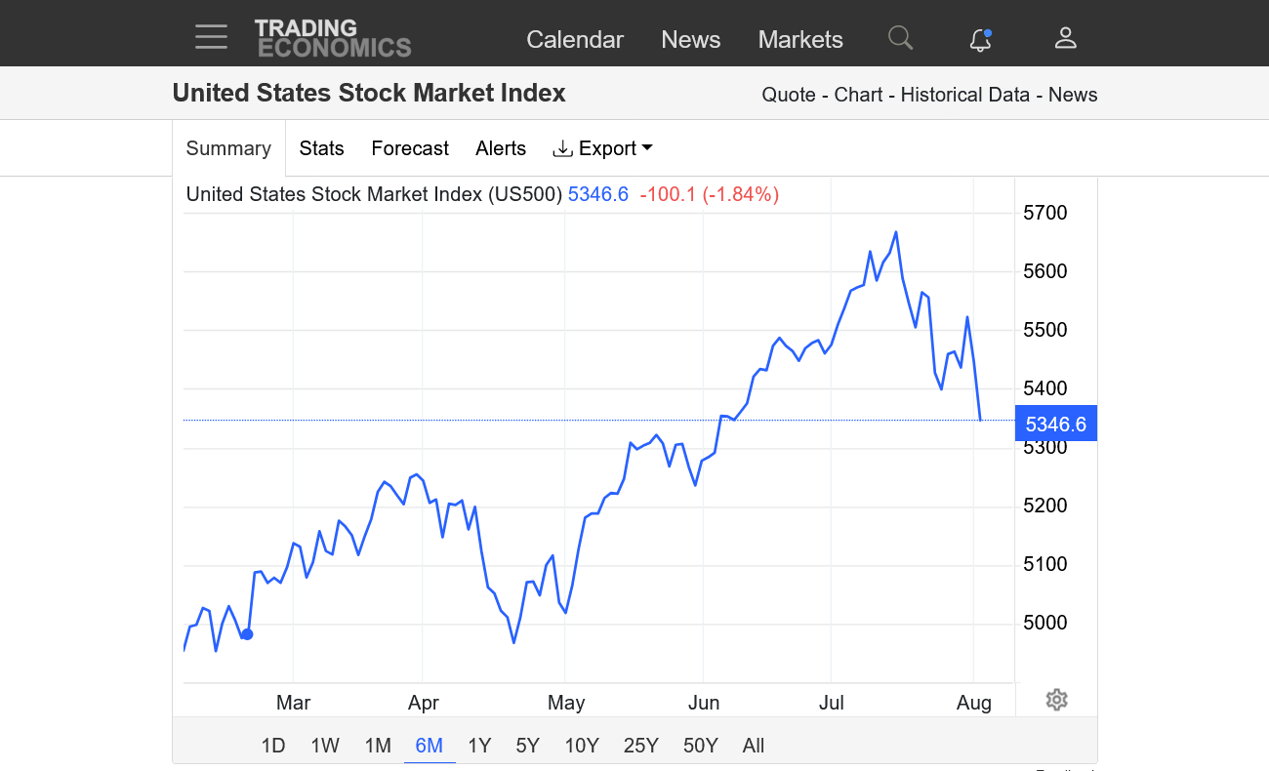Screen dimensions: 1269x771
Task: Open the News item in top navigation
Action: (691, 39)
